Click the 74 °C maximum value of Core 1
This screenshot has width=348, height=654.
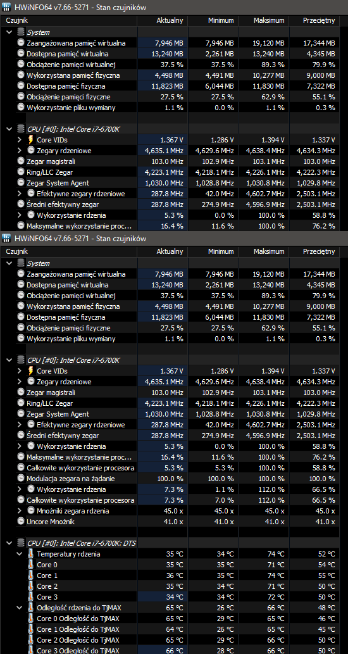pos(275,575)
